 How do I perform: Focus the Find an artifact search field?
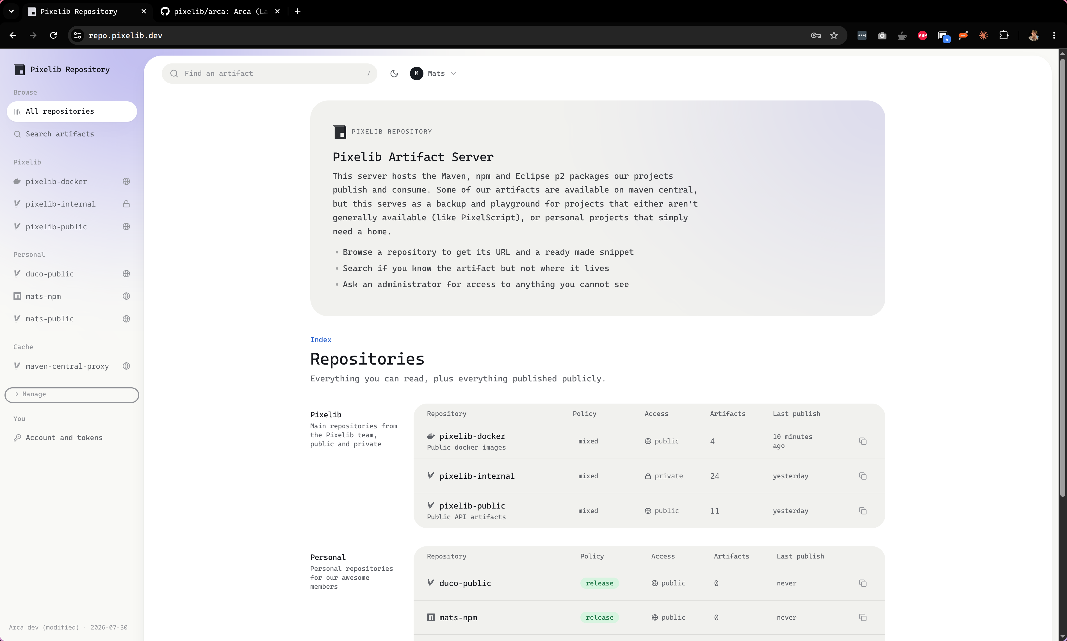click(269, 74)
